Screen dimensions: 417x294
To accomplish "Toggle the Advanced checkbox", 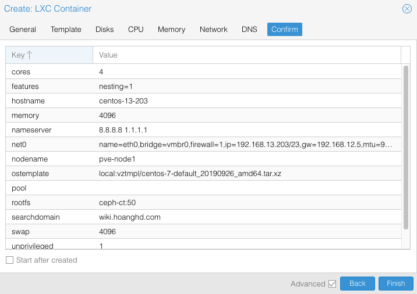I will click(332, 284).
